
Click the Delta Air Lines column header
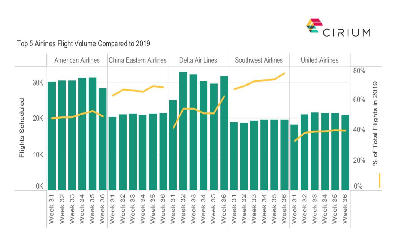click(198, 60)
